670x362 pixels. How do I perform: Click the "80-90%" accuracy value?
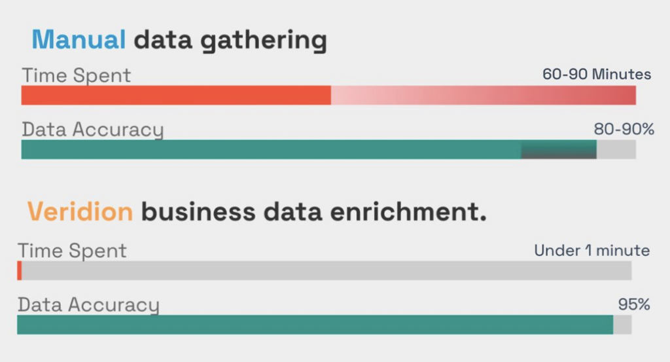(624, 129)
